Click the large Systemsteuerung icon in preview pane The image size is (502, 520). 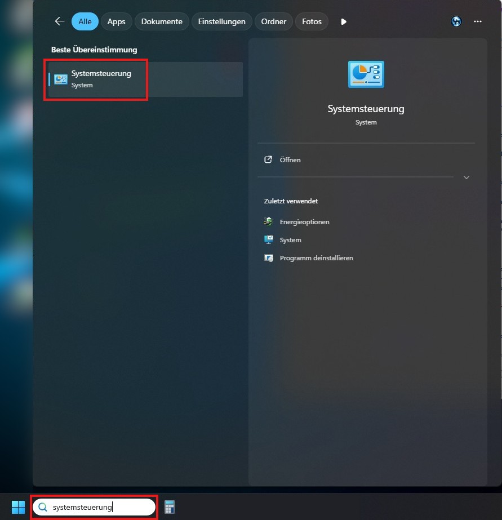366,74
